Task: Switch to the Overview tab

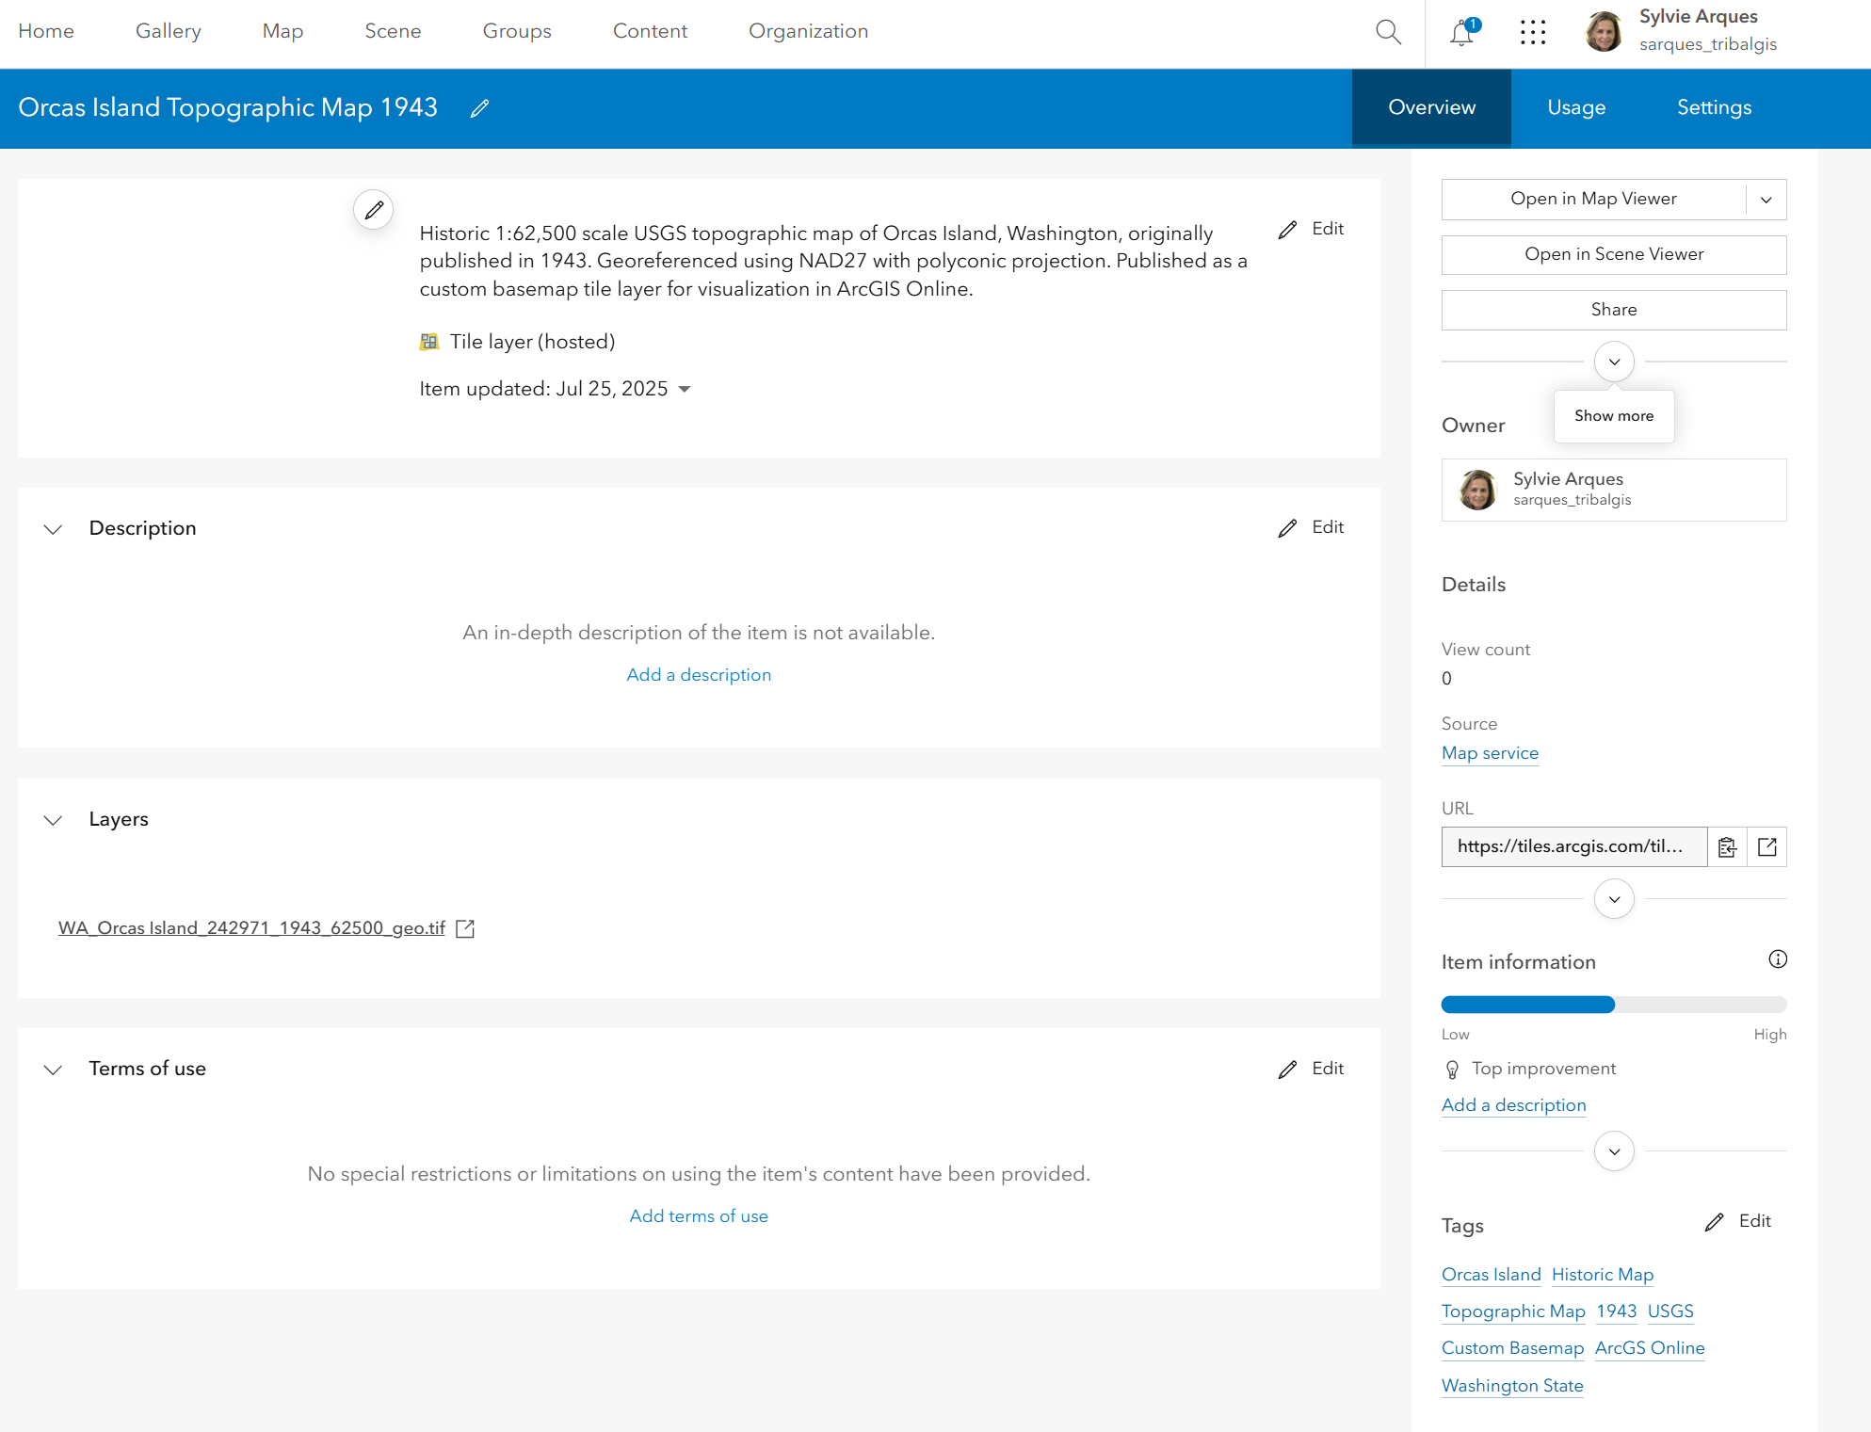Action: (1431, 107)
